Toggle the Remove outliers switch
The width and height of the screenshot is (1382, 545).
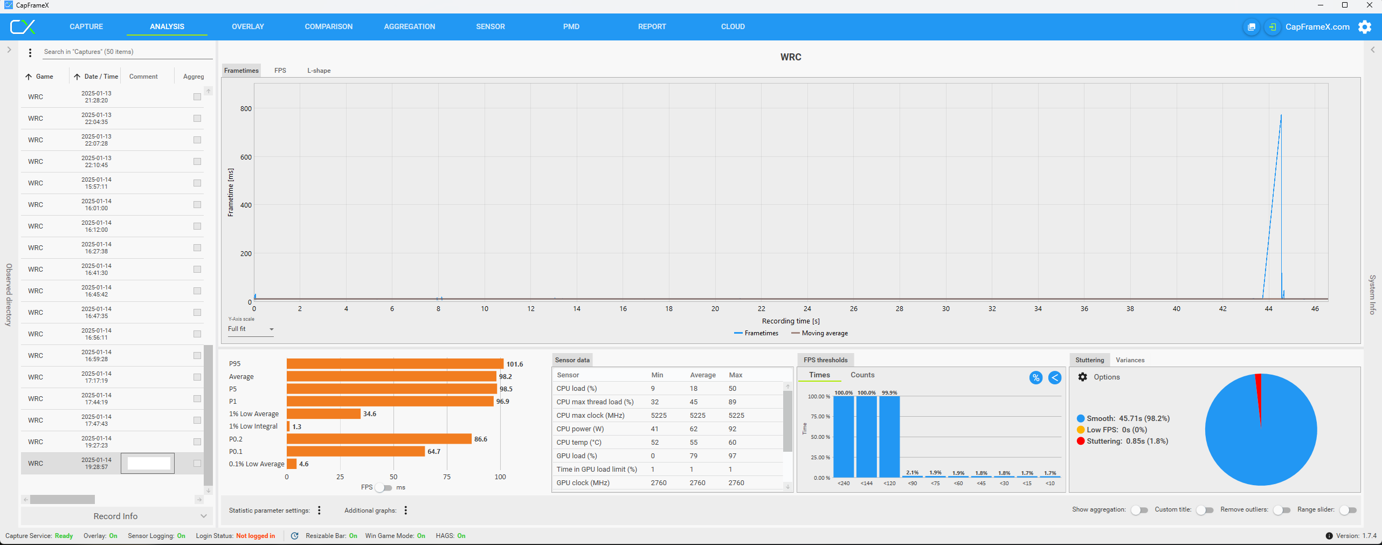click(x=1281, y=510)
